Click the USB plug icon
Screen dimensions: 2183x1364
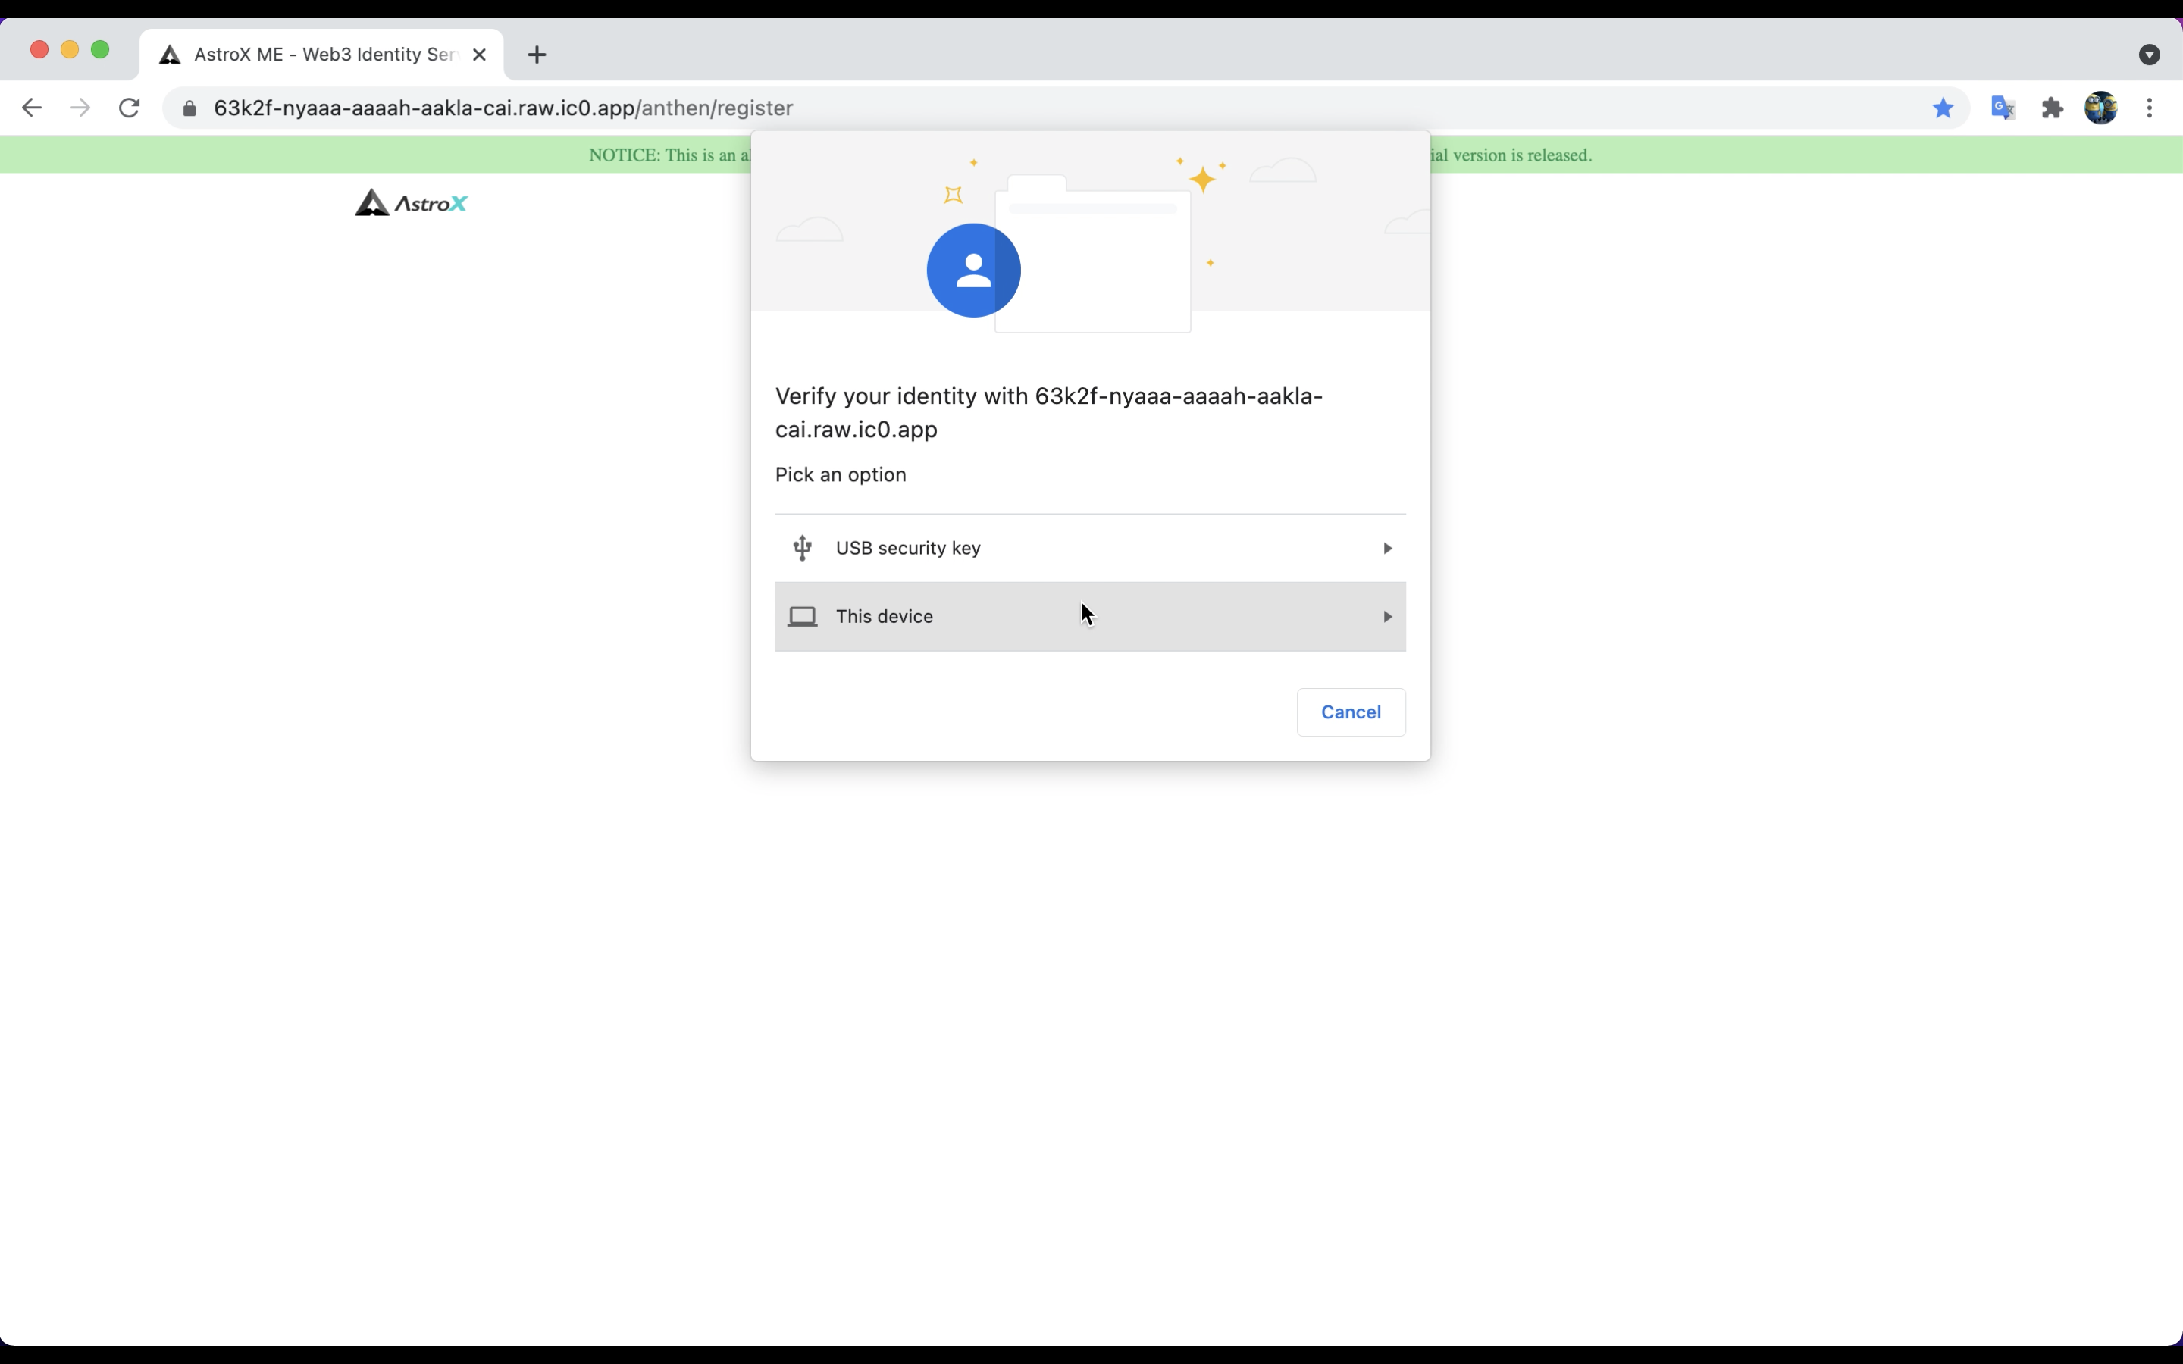point(802,549)
